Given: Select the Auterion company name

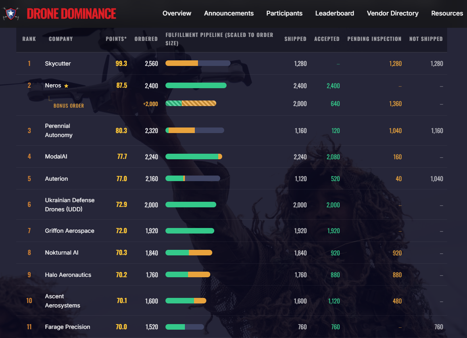Looking at the screenshot, I should [56, 179].
